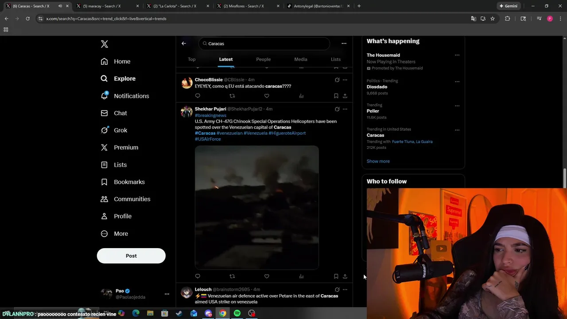567x319 pixels.
Task: Open more options on ChocoBlissie's post
Action: [345, 80]
